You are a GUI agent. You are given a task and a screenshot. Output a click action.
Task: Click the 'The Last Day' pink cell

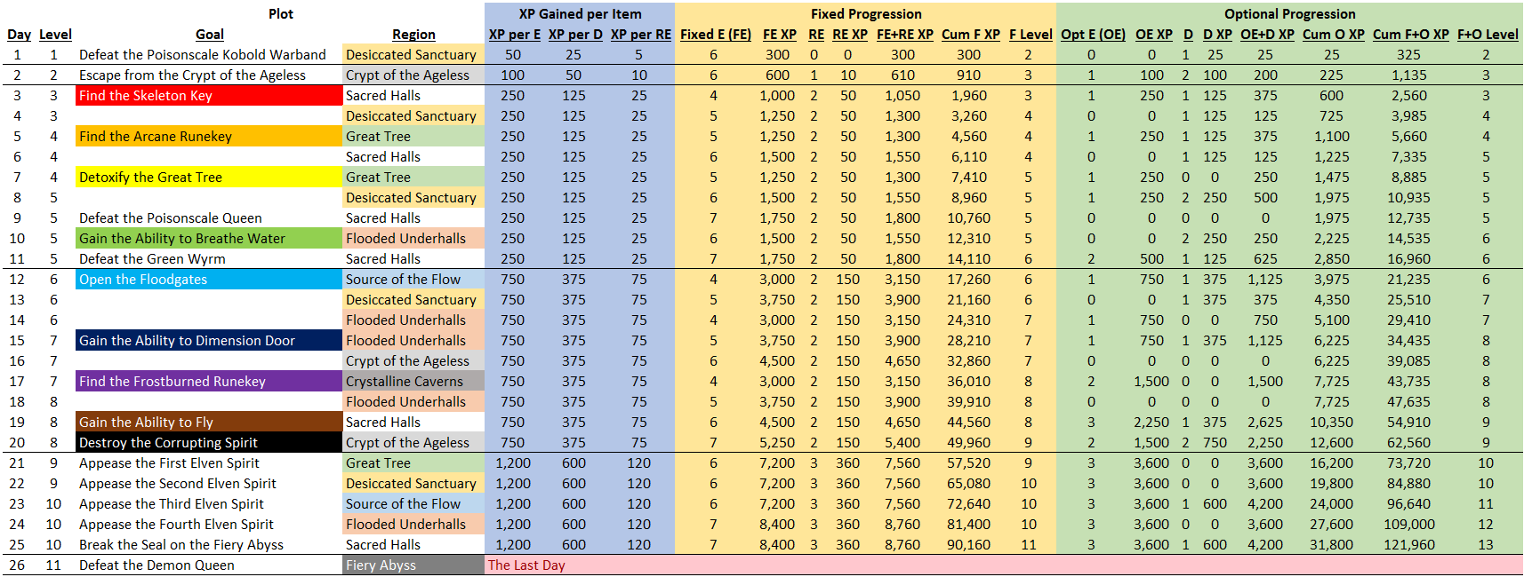tap(526, 565)
